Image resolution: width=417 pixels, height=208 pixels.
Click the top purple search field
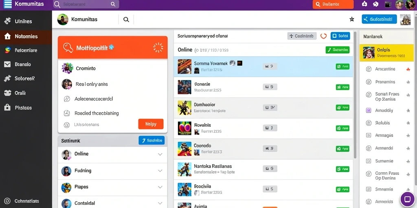point(86,4)
